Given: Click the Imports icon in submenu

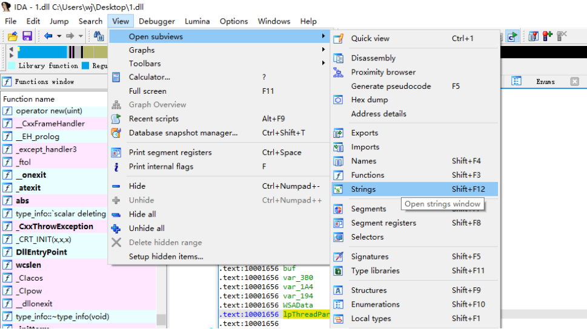Looking at the screenshot, I should 339,148.
